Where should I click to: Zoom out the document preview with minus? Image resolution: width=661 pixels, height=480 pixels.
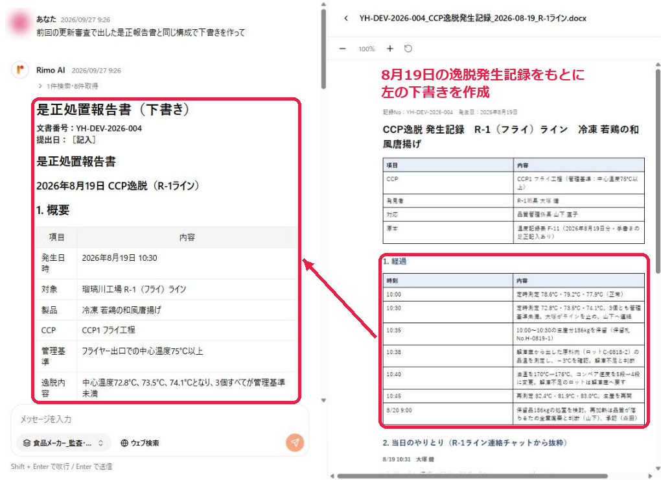(x=342, y=49)
